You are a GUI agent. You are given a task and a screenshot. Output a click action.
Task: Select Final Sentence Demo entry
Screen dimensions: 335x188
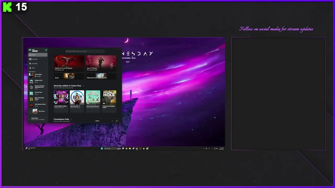[38, 105]
